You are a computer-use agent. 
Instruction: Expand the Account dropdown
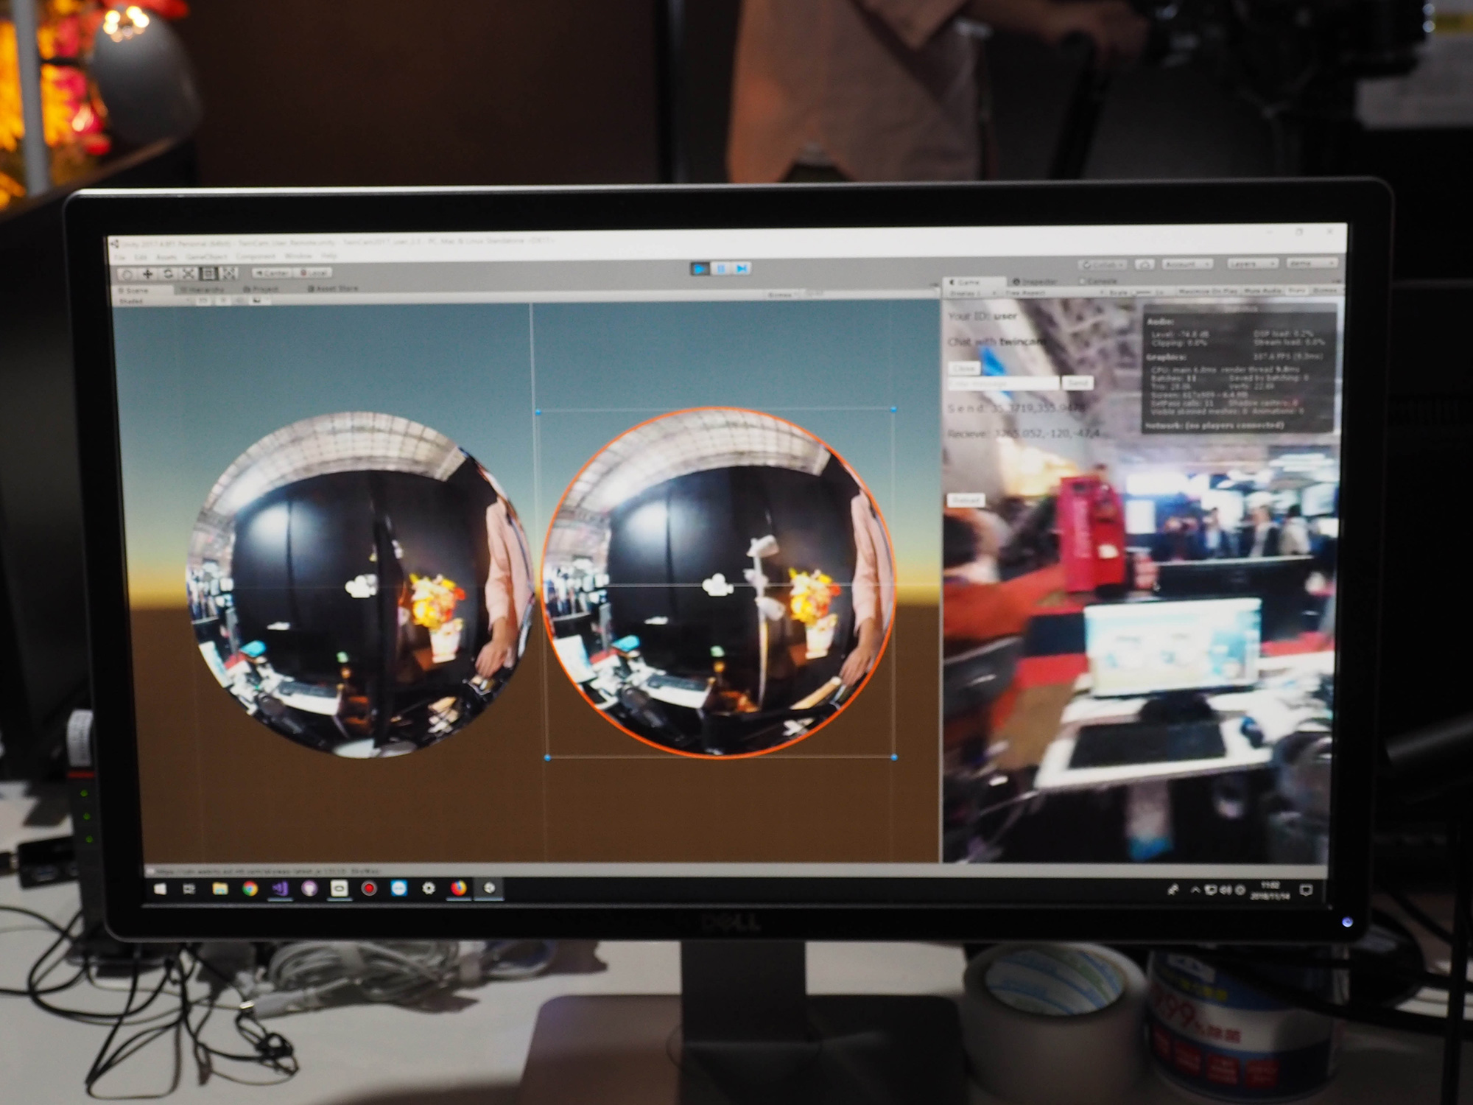tap(1187, 264)
